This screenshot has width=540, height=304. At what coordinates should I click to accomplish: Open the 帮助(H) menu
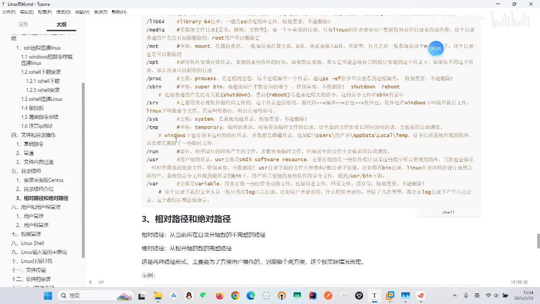click(119, 12)
